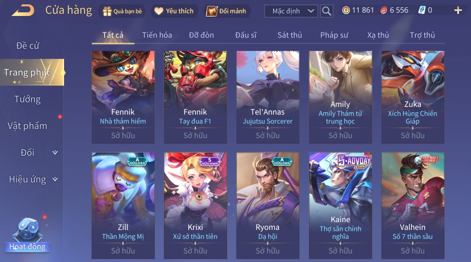
Task: Switch to the Pháp sư tab
Action: [x=334, y=35]
